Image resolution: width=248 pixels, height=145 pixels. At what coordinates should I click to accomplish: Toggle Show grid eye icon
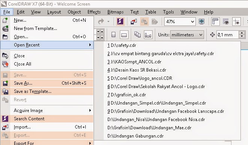pyautogui.click(x=226, y=21)
